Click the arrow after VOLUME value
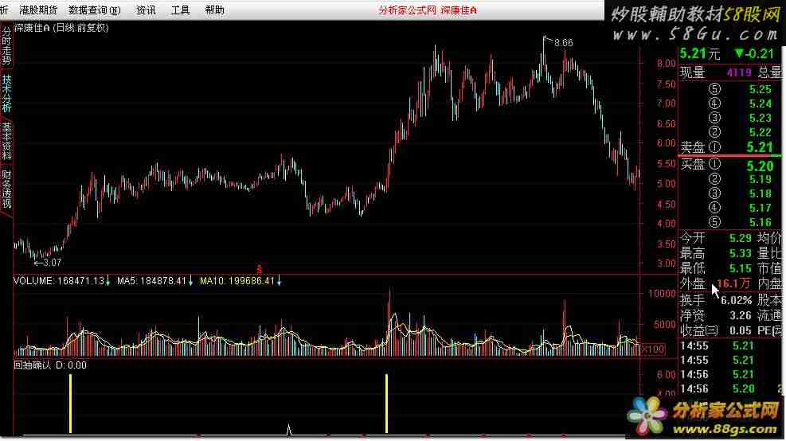786x441 pixels. pos(108,282)
